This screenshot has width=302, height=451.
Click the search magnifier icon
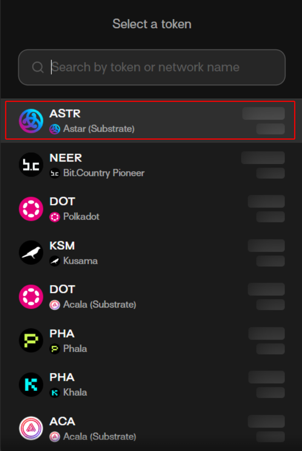(38, 67)
